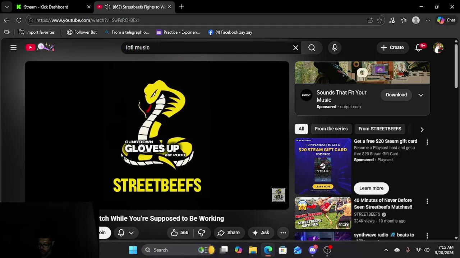
Task: Like the video with 566 likes
Action: pos(180,233)
